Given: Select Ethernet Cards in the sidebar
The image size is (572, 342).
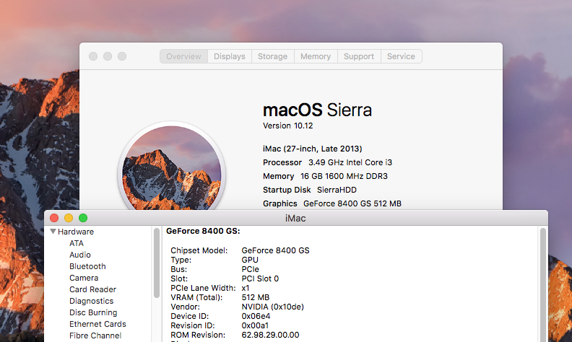Looking at the screenshot, I should pyautogui.click(x=97, y=324).
